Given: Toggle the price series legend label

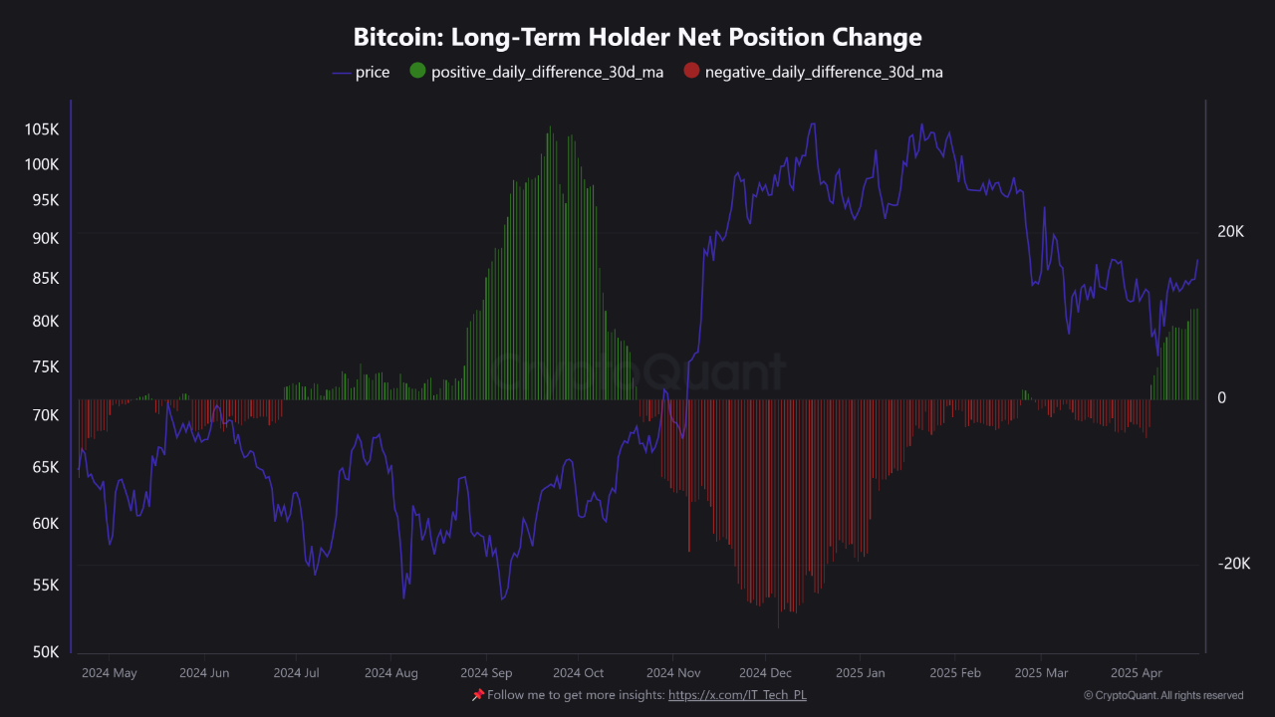Looking at the screenshot, I should 373,73.
